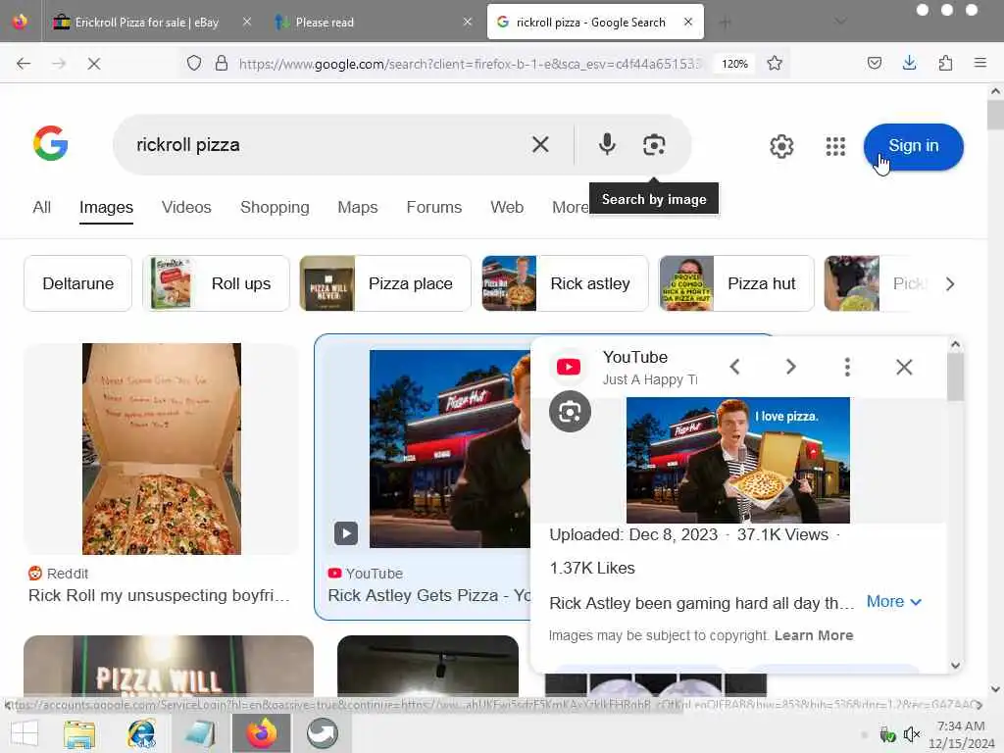Screen dimensions: 1004x753
Task: Click the Deltarune suggestion chip
Action: (78, 283)
